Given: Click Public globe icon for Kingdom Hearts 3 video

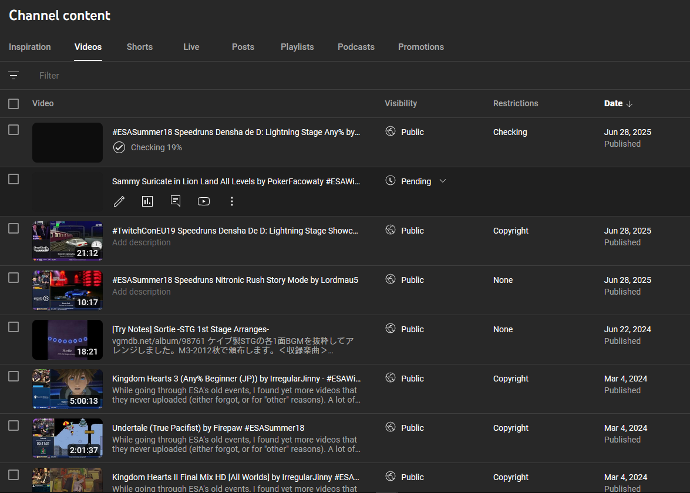Looking at the screenshot, I should coord(391,377).
